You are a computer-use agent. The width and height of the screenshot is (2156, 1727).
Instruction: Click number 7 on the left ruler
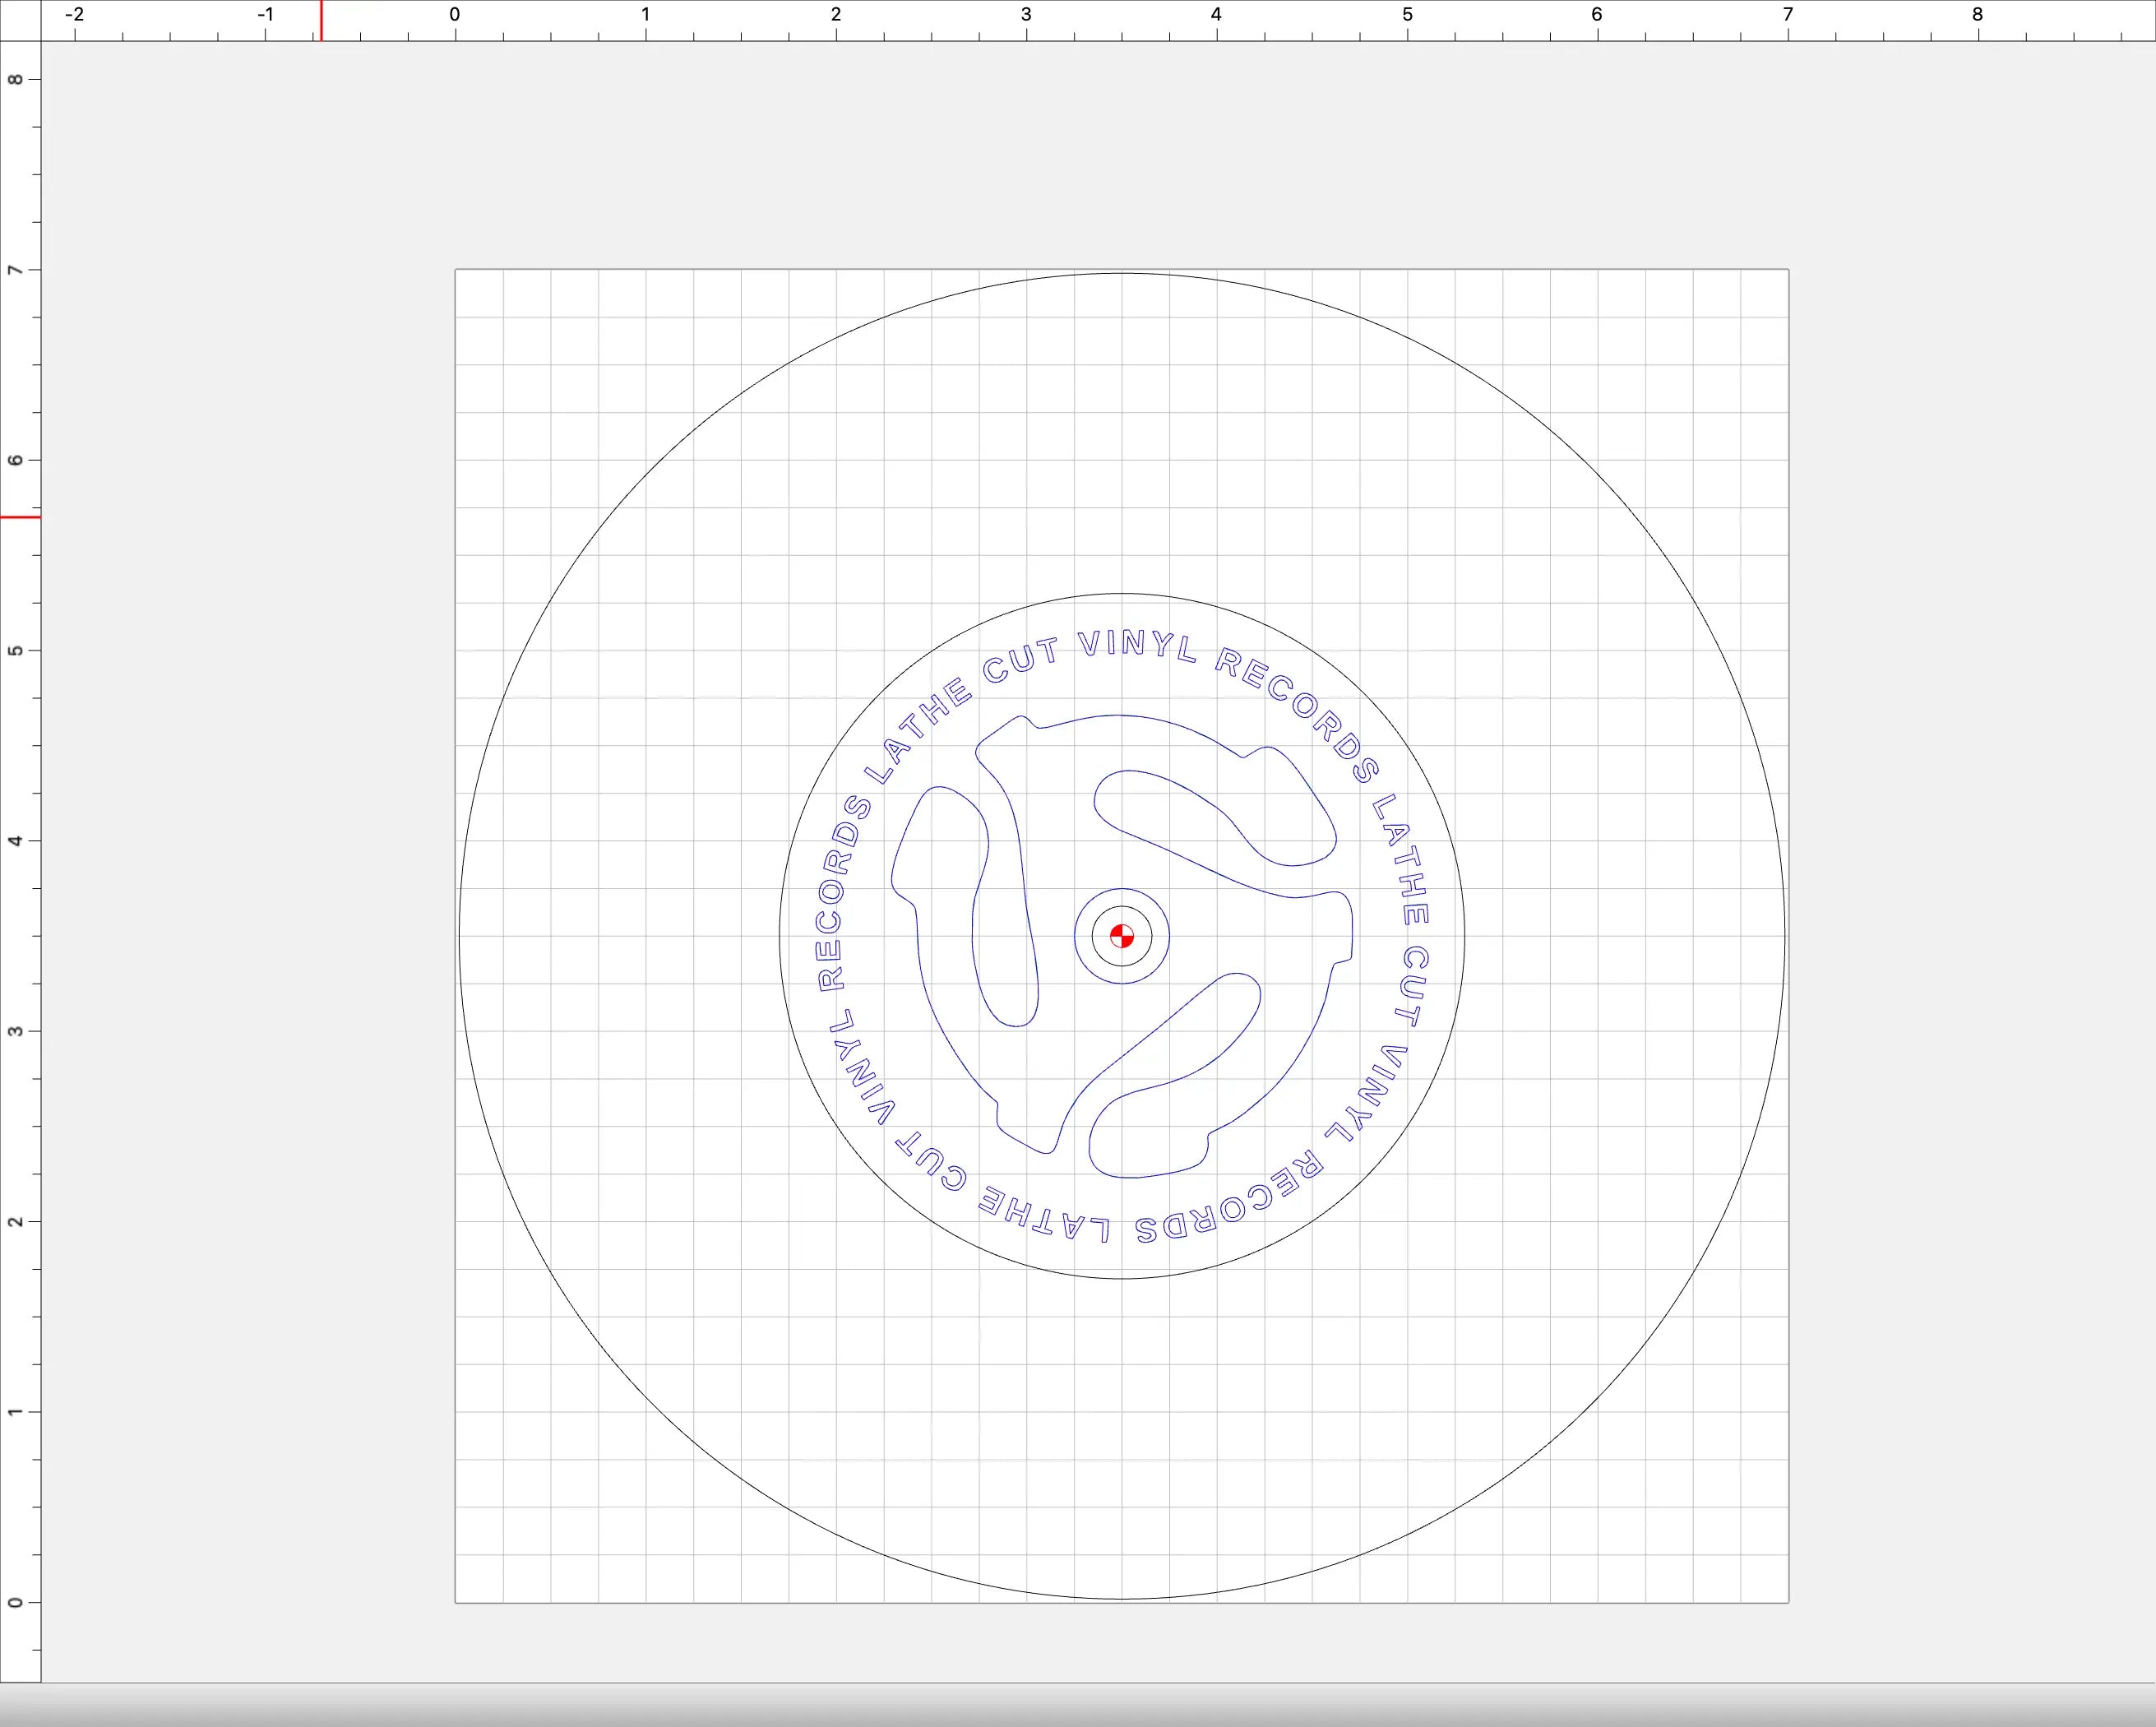point(15,270)
